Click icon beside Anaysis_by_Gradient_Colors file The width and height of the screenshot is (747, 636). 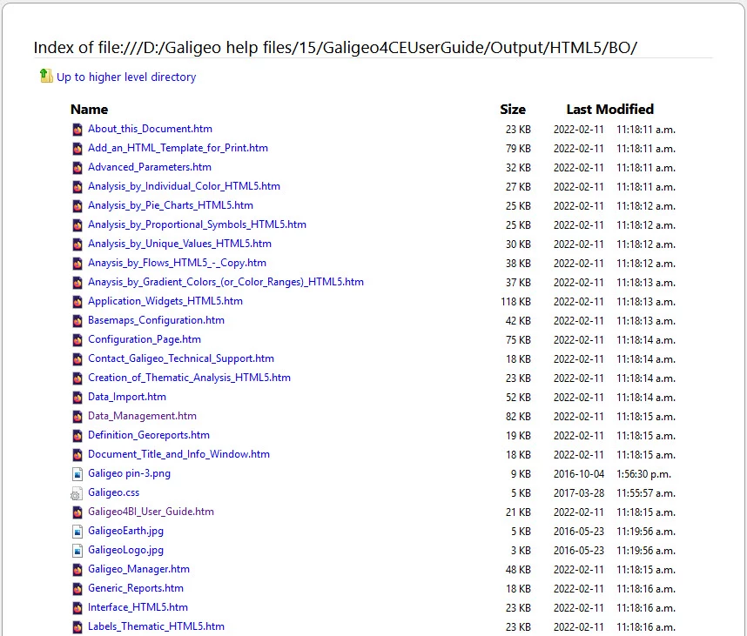click(x=77, y=282)
